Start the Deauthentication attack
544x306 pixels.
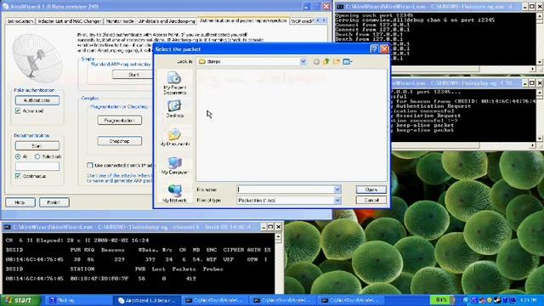(x=37, y=145)
